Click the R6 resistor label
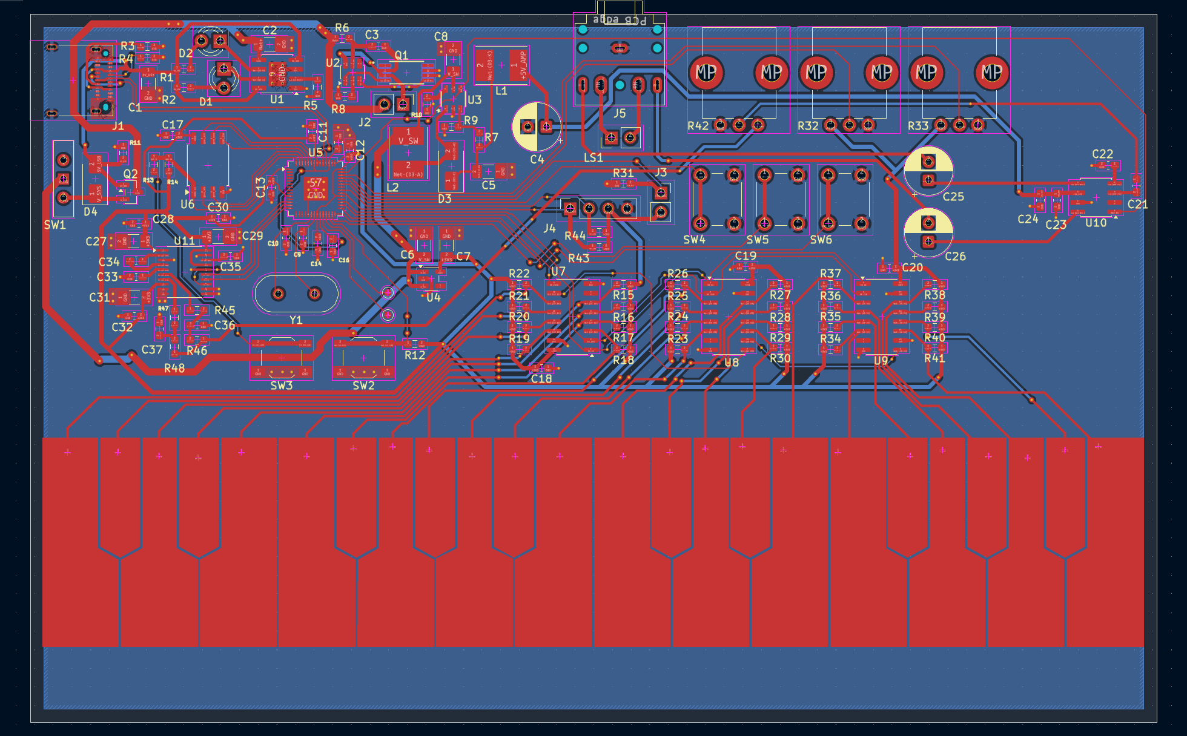Viewport: 1187px width, 736px height. coord(342,28)
